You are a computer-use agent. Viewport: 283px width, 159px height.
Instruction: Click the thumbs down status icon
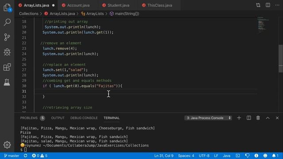click(x=247, y=156)
